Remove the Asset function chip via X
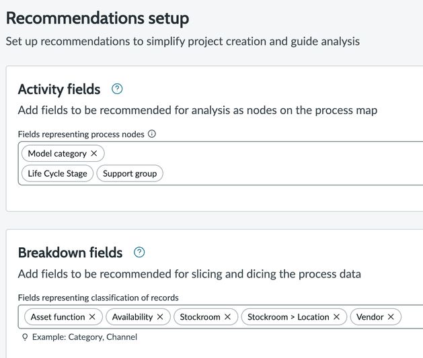 click(92, 317)
